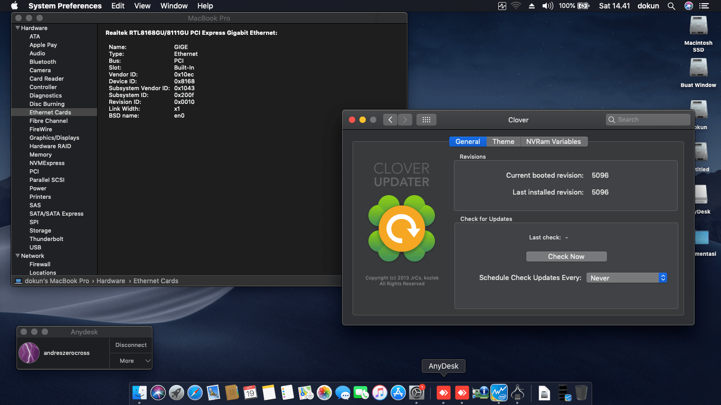
Task: Switch to the Theme tab
Action: point(503,141)
